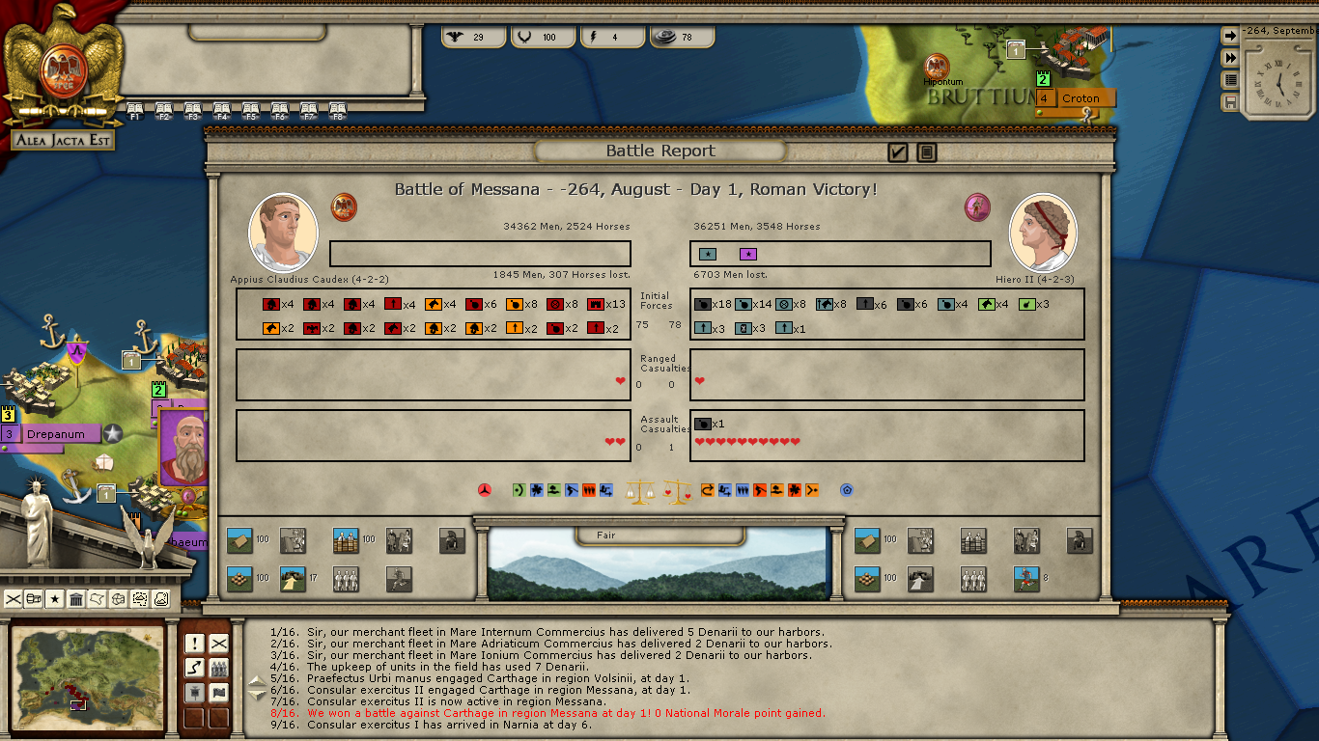
Task: Click the F5 army shortcut tab
Action: (x=250, y=110)
